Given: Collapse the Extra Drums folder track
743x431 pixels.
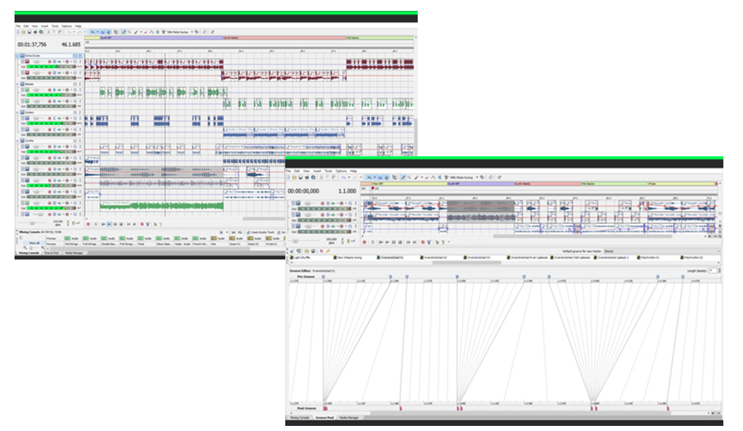Looking at the screenshot, I should coord(18,56).
